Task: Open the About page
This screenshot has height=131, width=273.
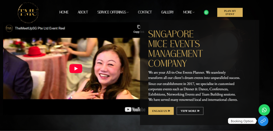Action: pyautogui.click(x=83, y=12)
